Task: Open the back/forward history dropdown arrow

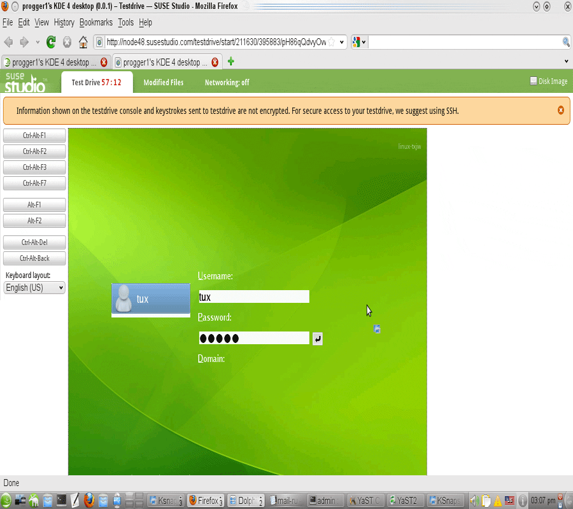Action: tap(38, 43)
